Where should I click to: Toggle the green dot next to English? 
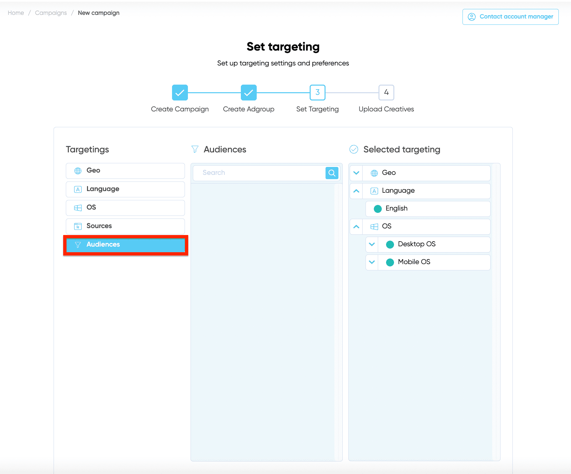click(x=377, y=209)
